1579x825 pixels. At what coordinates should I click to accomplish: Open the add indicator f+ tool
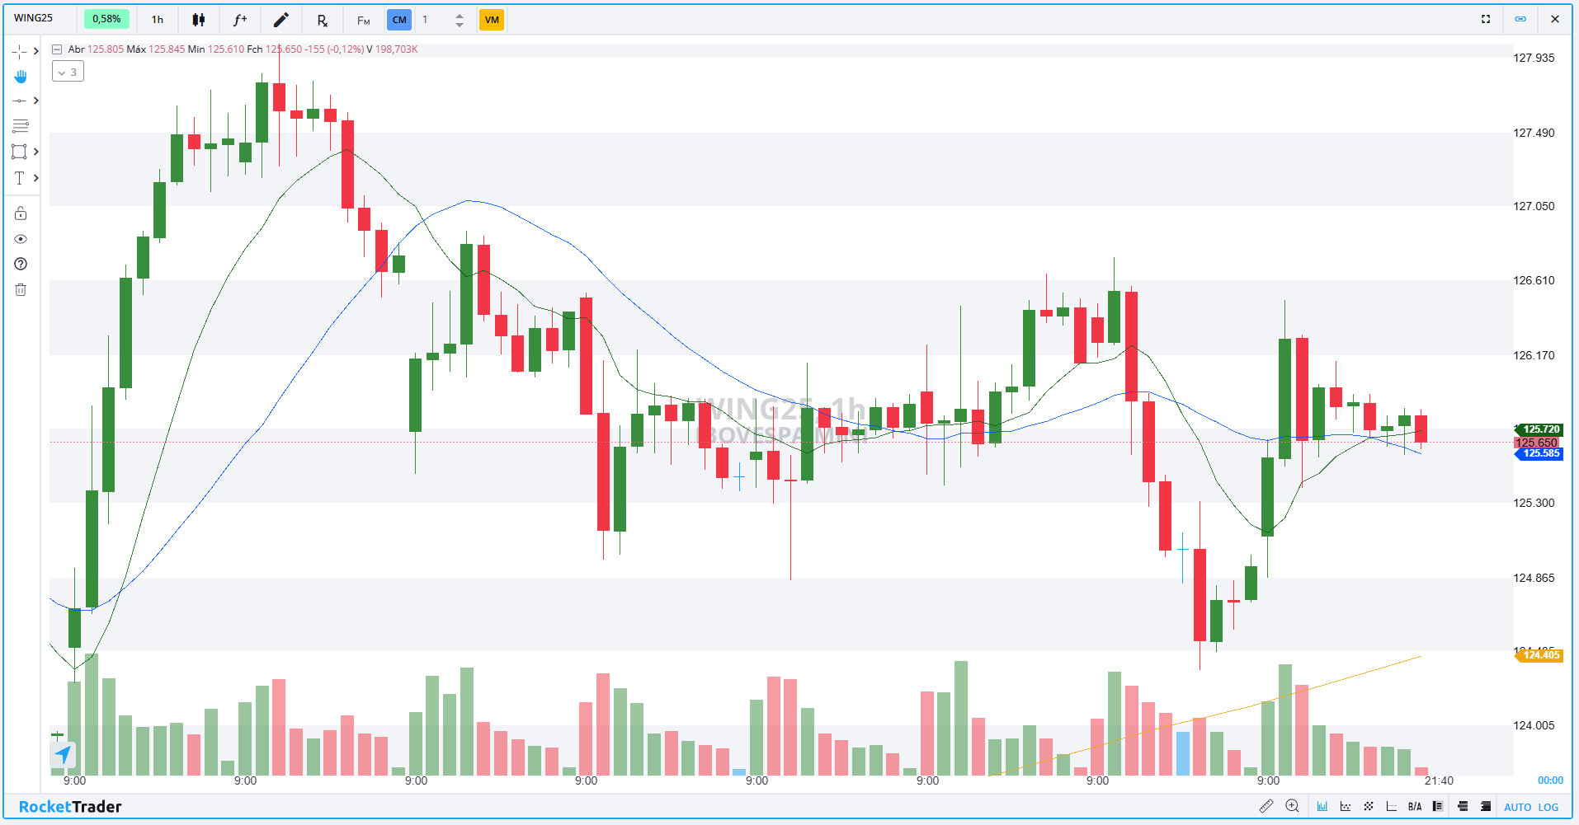coord(239,20)
